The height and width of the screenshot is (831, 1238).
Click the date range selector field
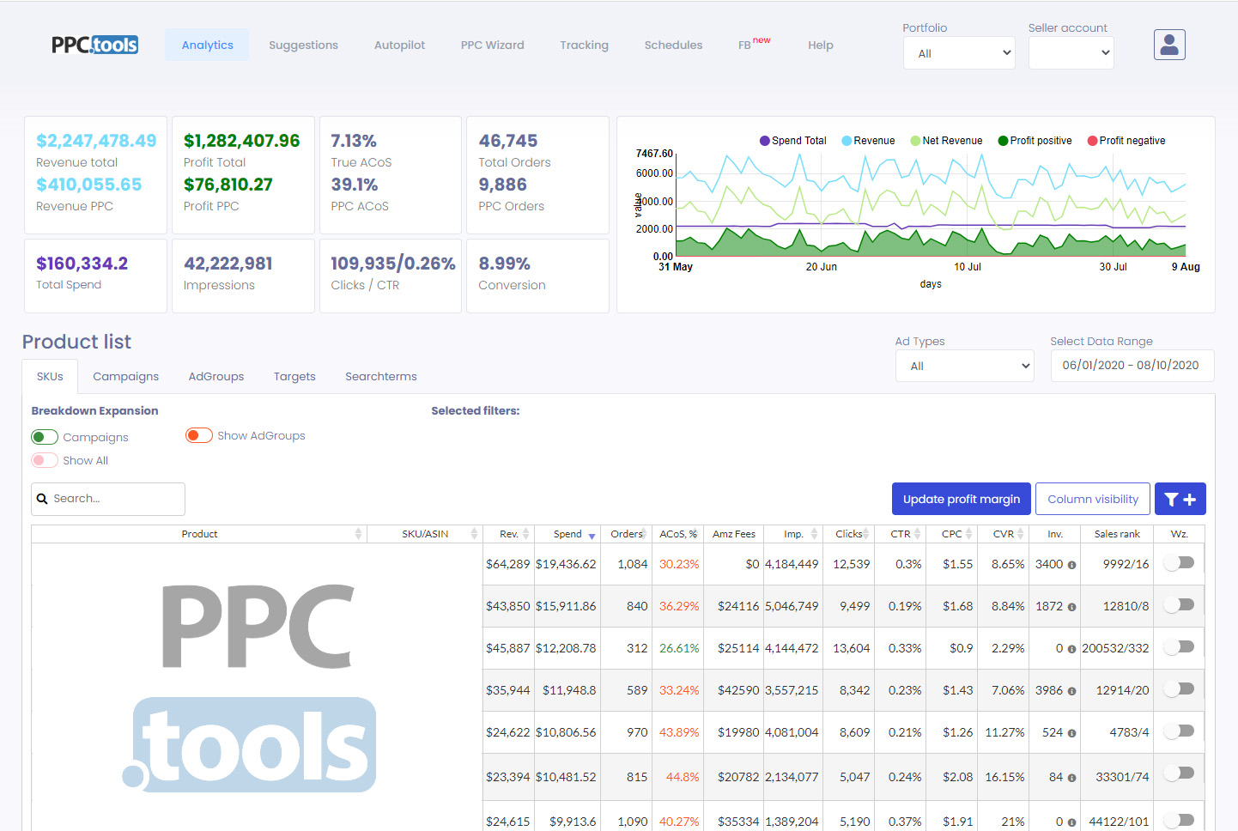[1132, 365]
